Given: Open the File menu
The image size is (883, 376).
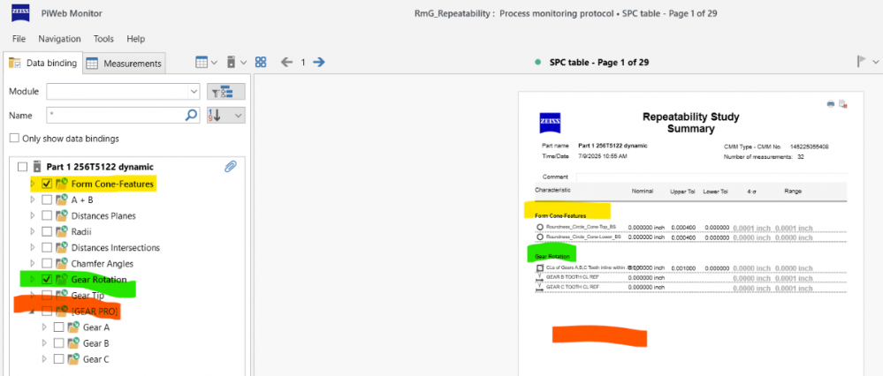Looking at the screenshot, I should [x=19, y=39].
